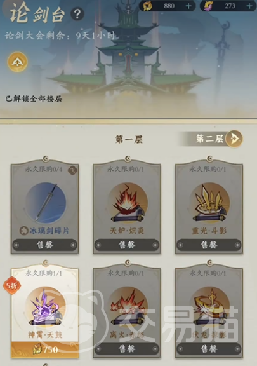Tap the 5折 discount badge
This screenshot has height=366, width=257.
[x=11, y=285]
